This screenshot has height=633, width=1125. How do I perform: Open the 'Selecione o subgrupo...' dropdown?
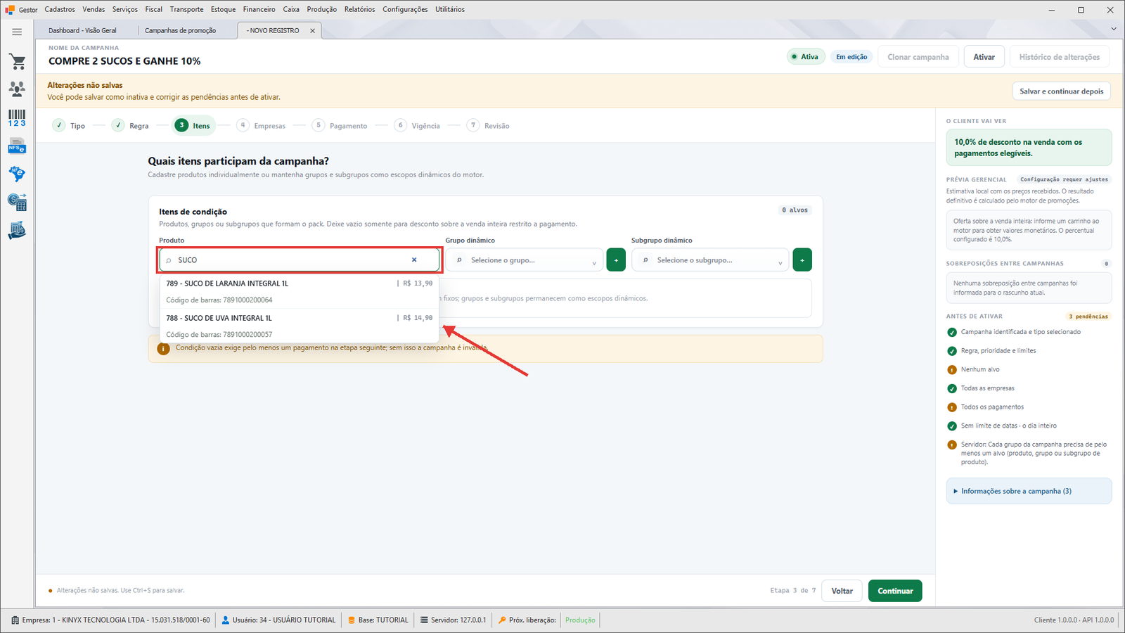click(x=710, y=260)
